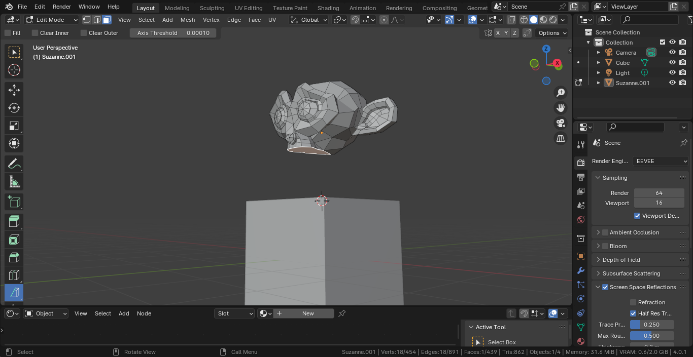The image size is (693, 357).
Task: Select the Move tool in the toolbar
Action: click(14, 90)
